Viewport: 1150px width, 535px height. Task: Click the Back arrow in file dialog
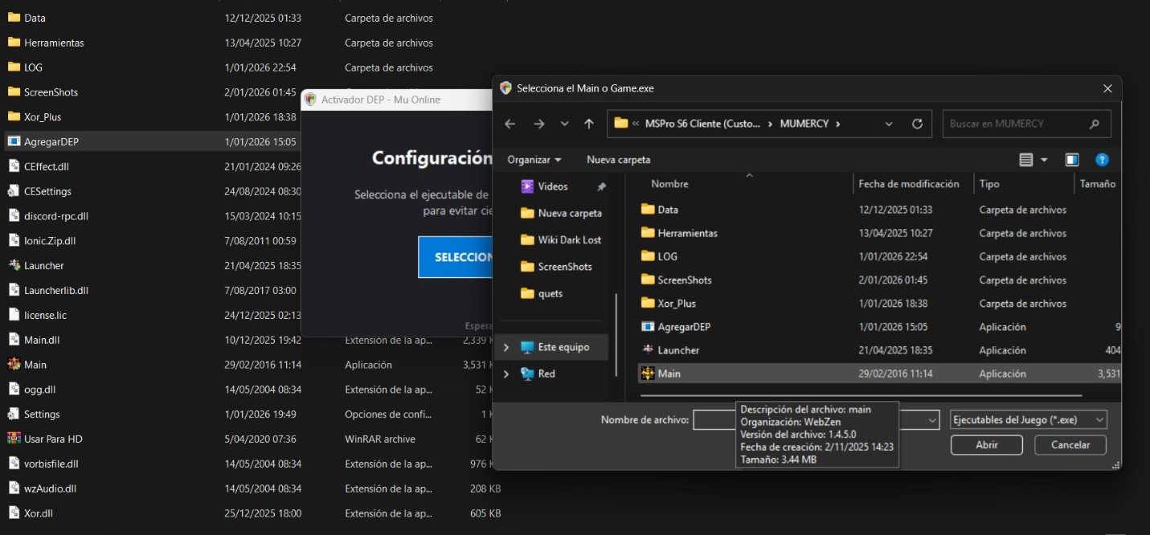510,124
